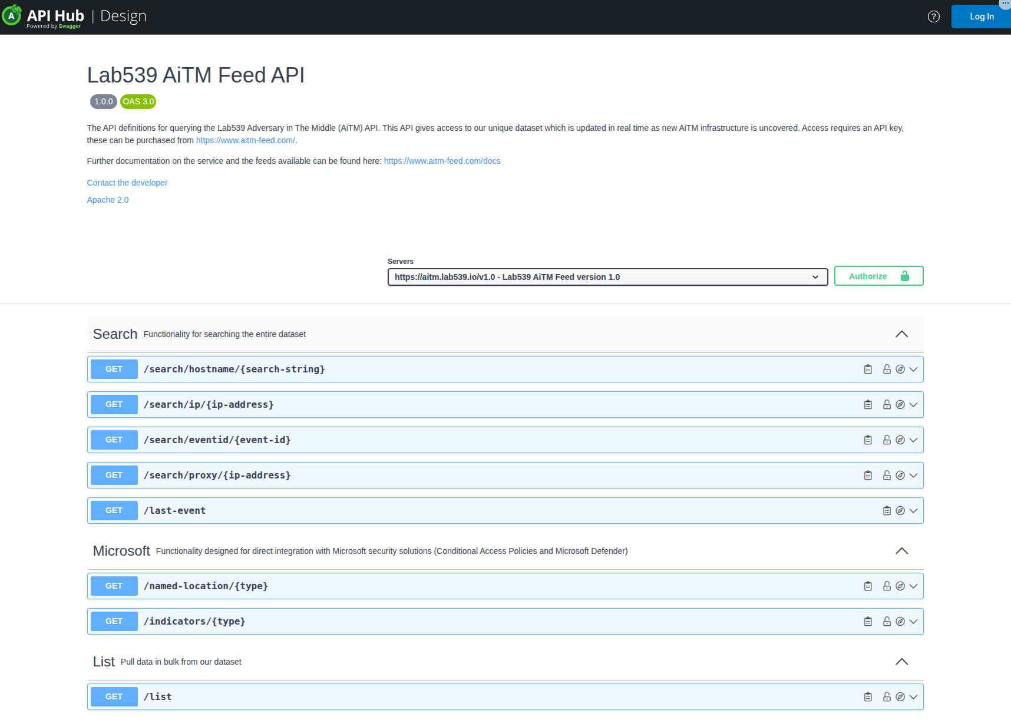
Task: Open the Servers dropdown
Action: coord(607,277)
